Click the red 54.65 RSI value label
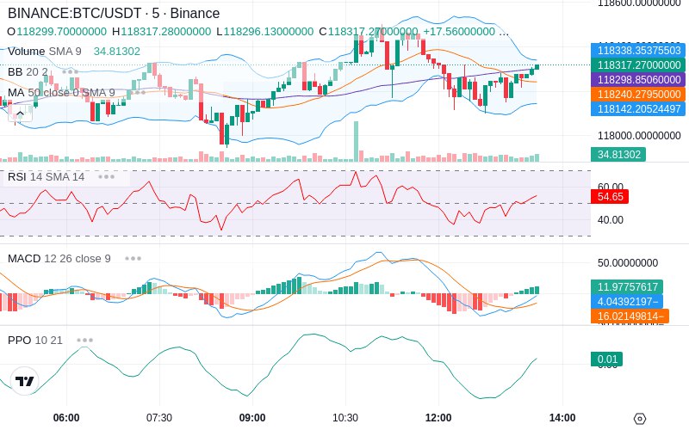The width and height of the screenshot is (689, 430). 610,197
